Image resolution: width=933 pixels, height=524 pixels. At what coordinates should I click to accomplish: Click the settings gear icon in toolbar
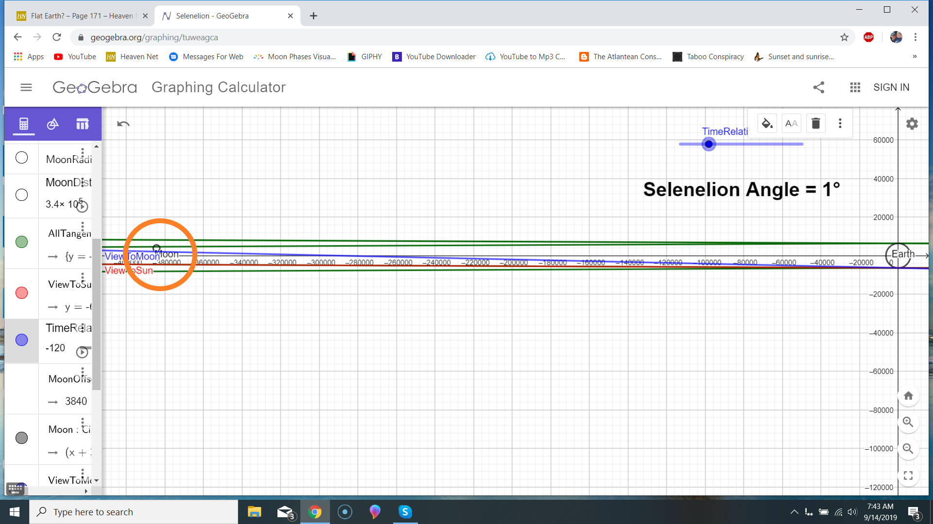[911, 123]
